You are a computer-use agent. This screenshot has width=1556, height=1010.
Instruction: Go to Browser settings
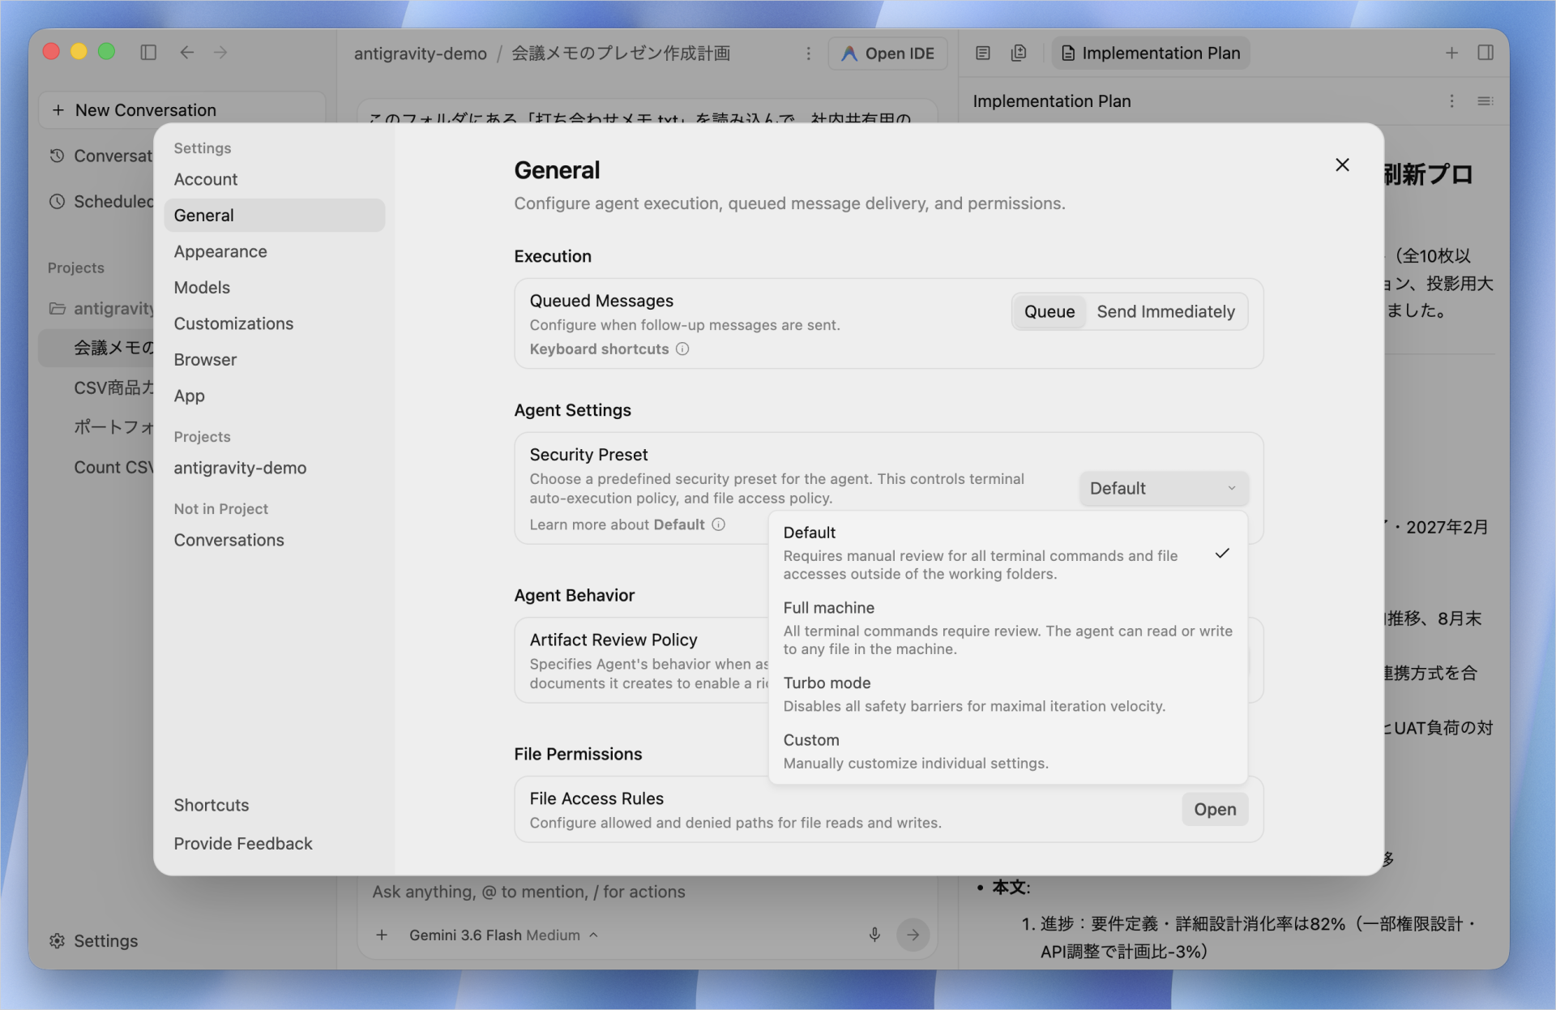point(274,360)
